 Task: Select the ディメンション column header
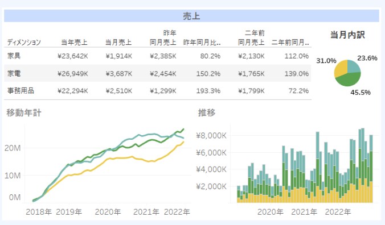point(24,43)
